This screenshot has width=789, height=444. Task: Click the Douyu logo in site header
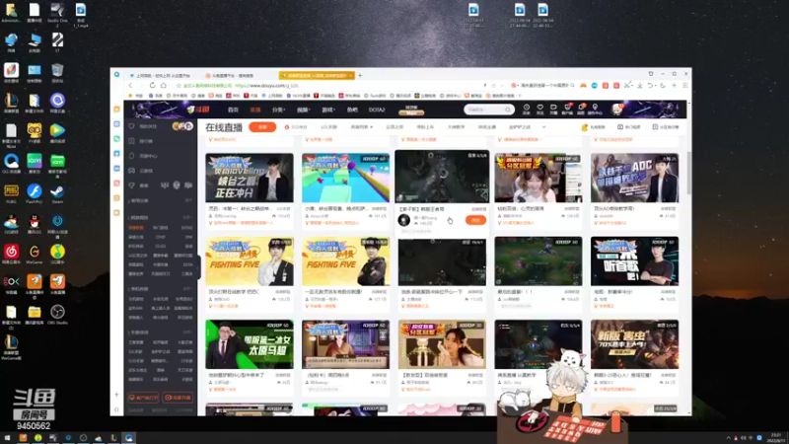(x=198, y=110)
